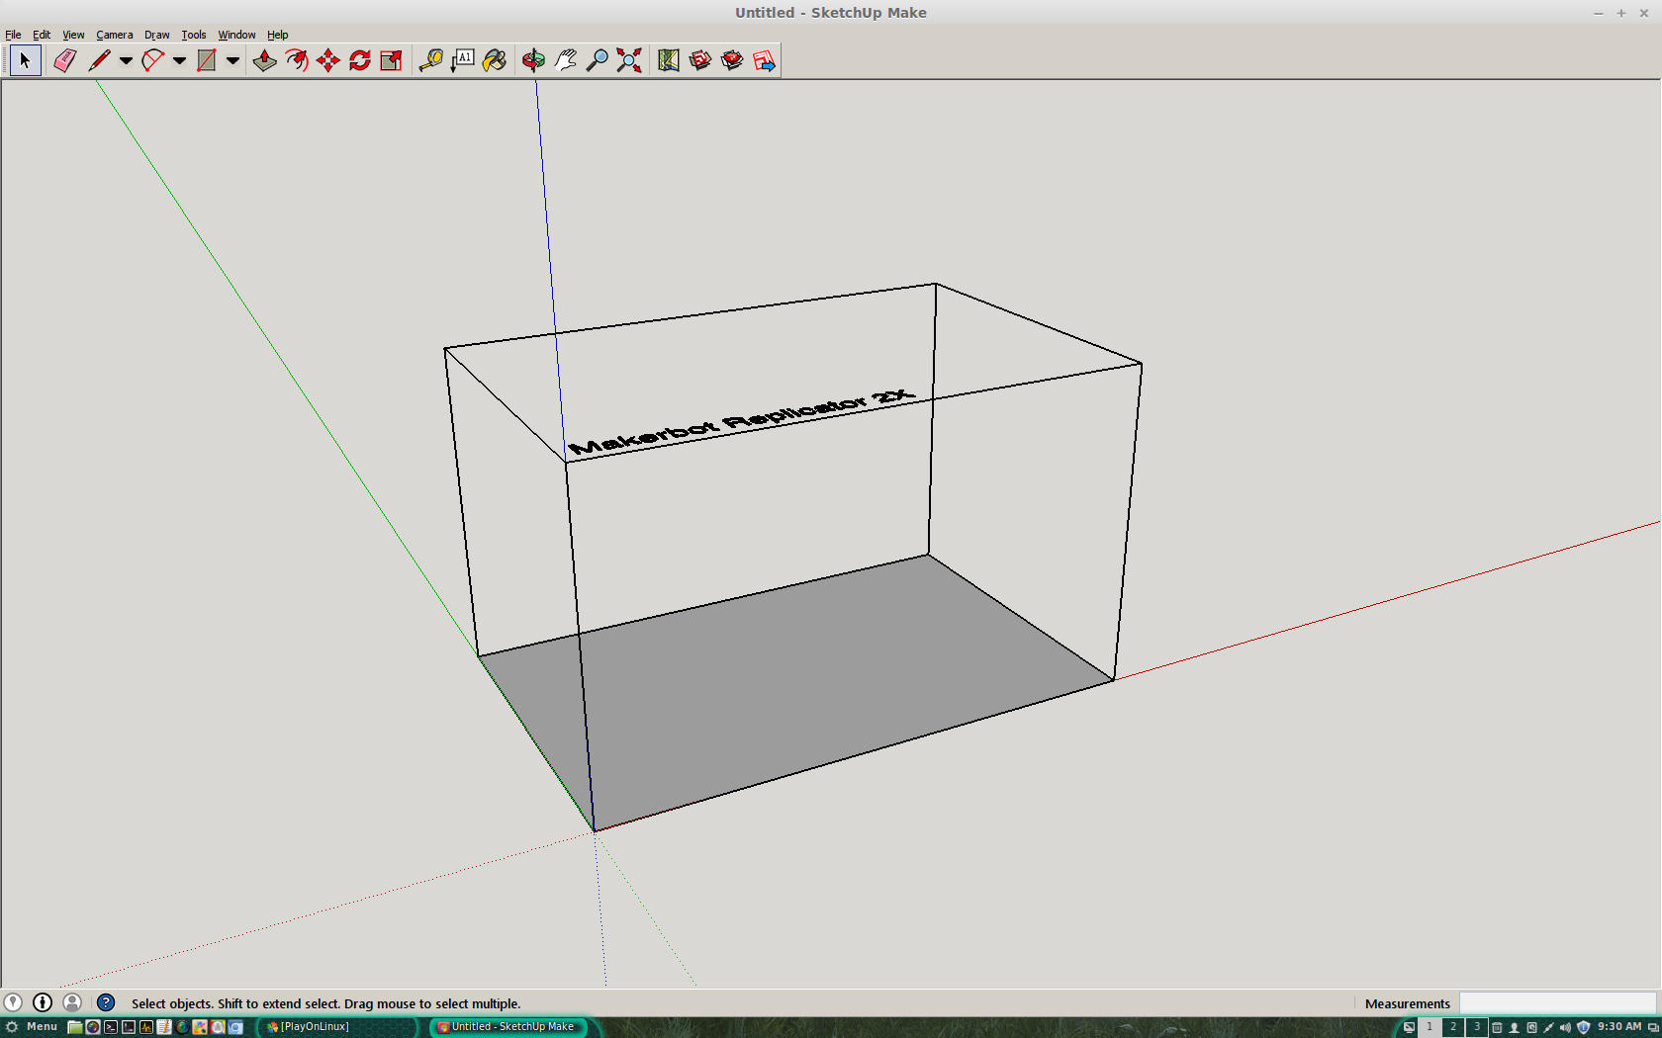Select the Rectangle shape tool
The image size is (1662, 1038).
point(206,61)
